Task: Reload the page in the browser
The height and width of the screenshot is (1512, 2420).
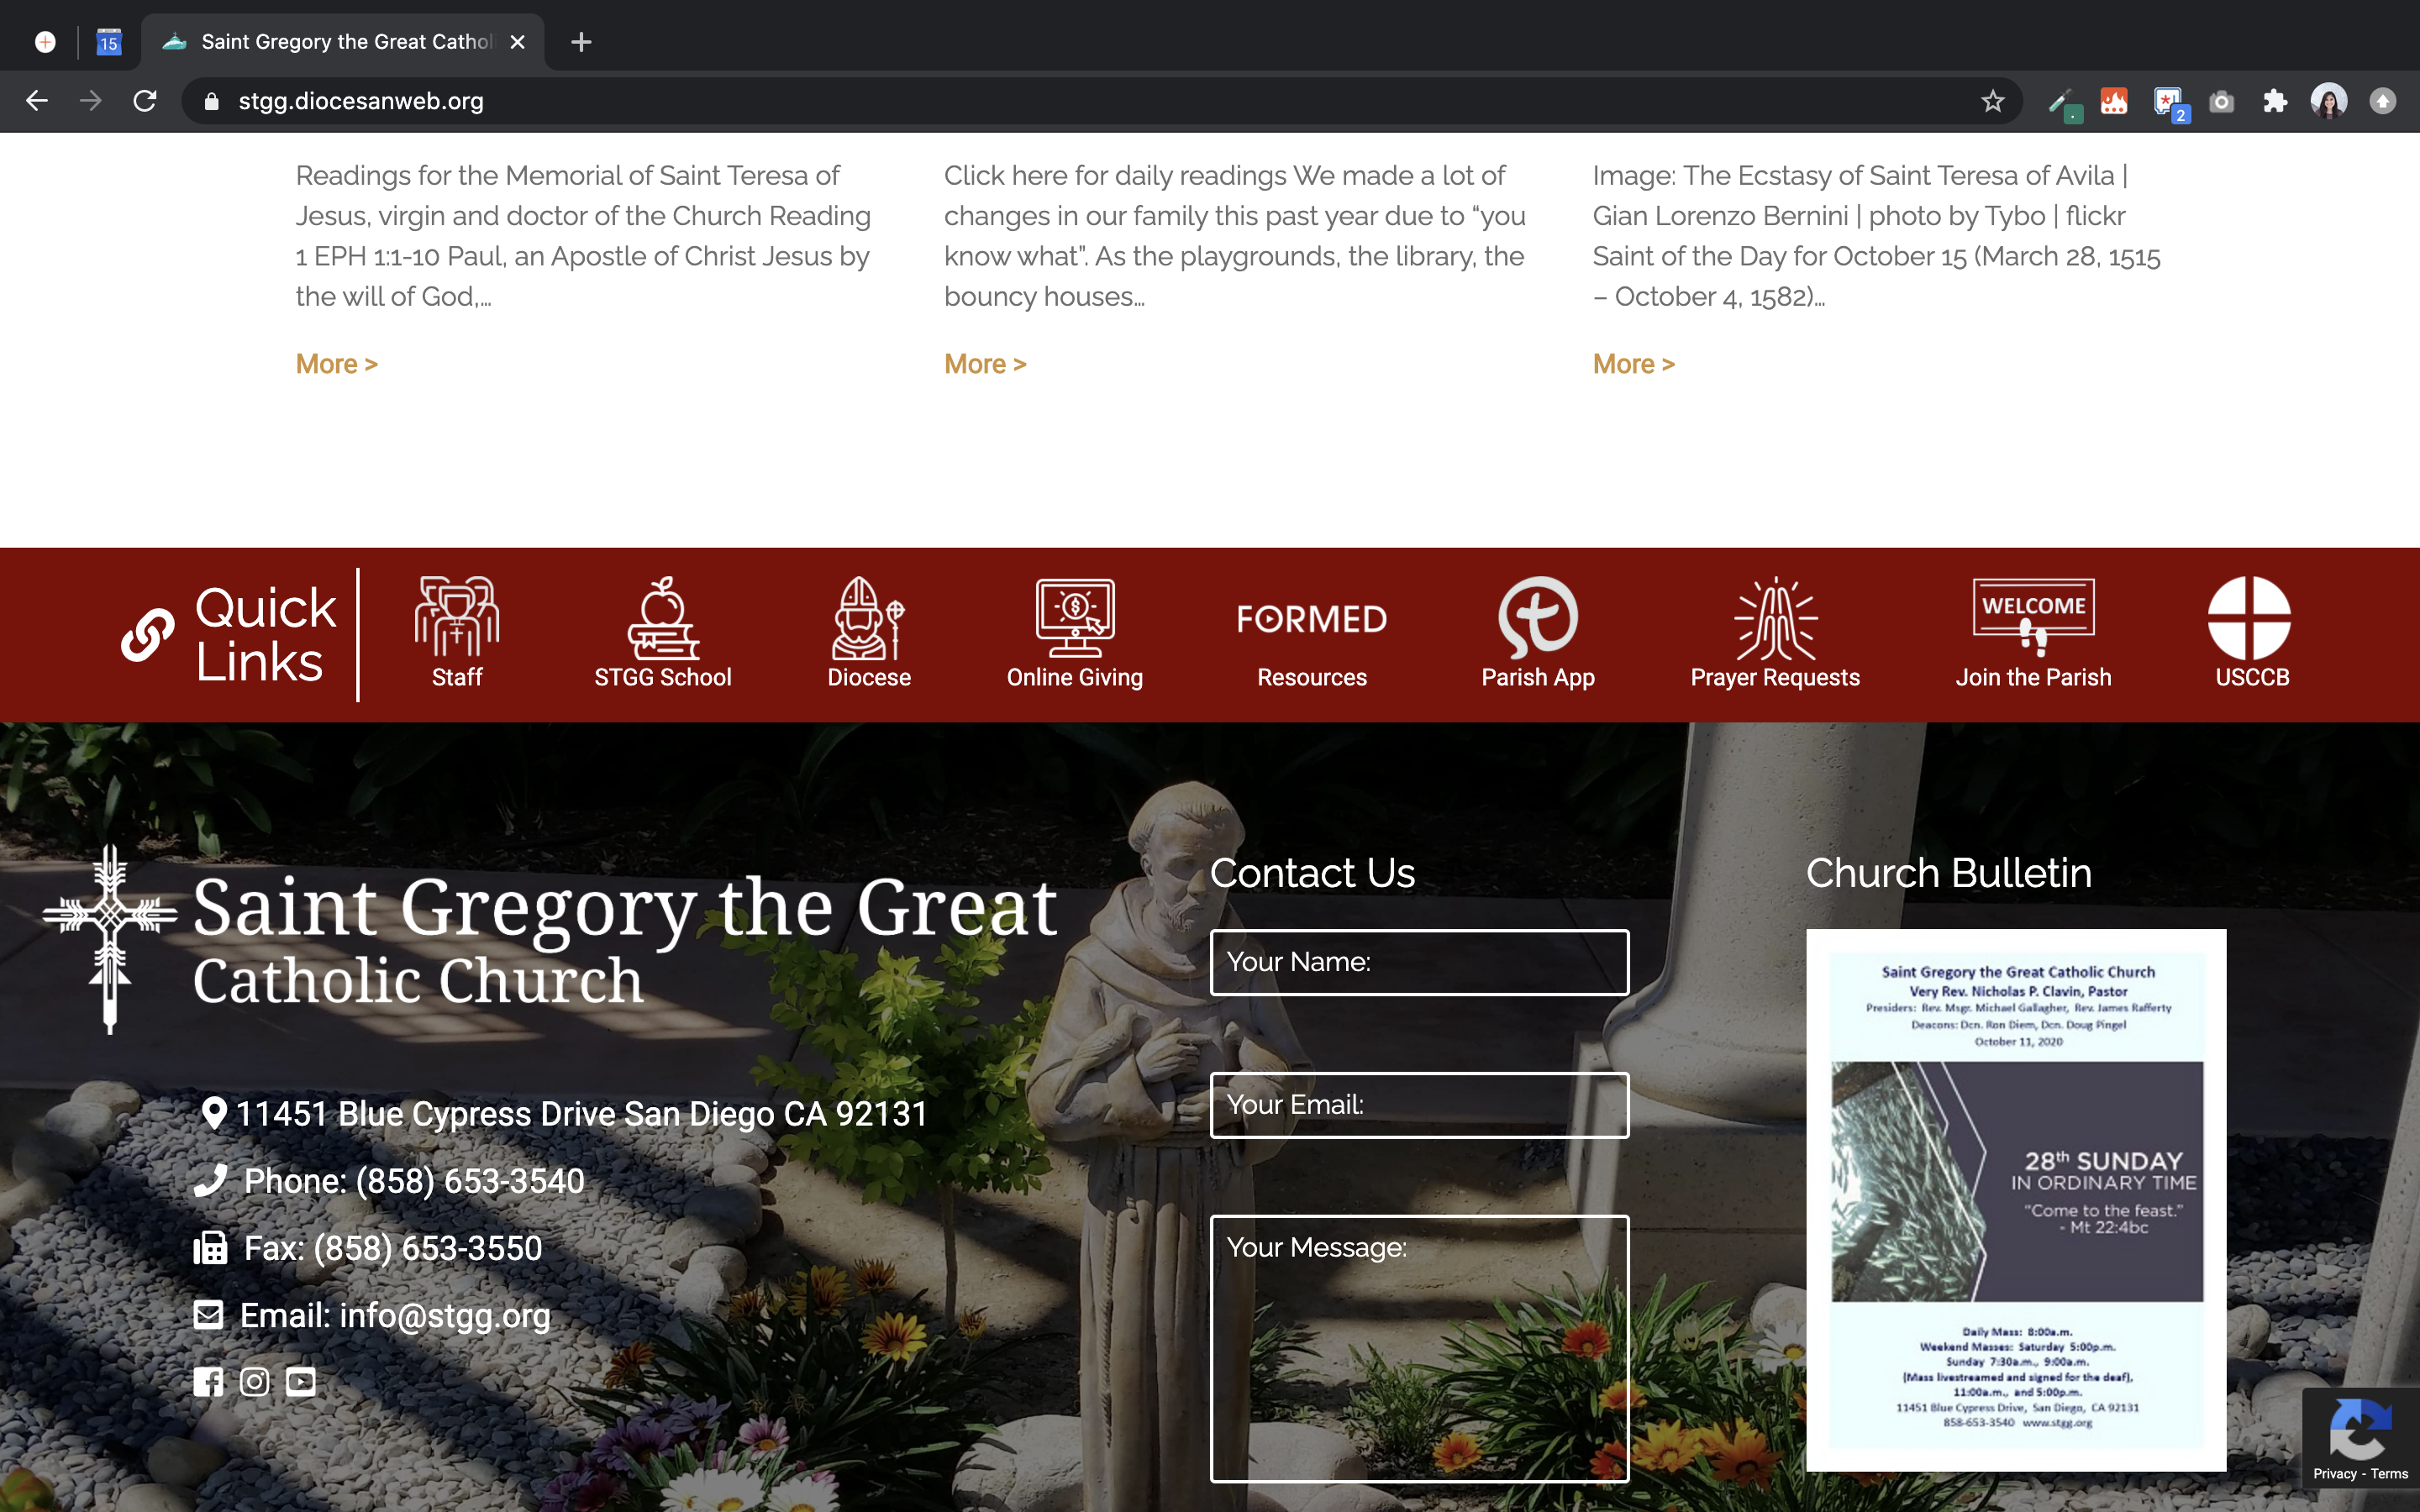Action: coord(145,101)
